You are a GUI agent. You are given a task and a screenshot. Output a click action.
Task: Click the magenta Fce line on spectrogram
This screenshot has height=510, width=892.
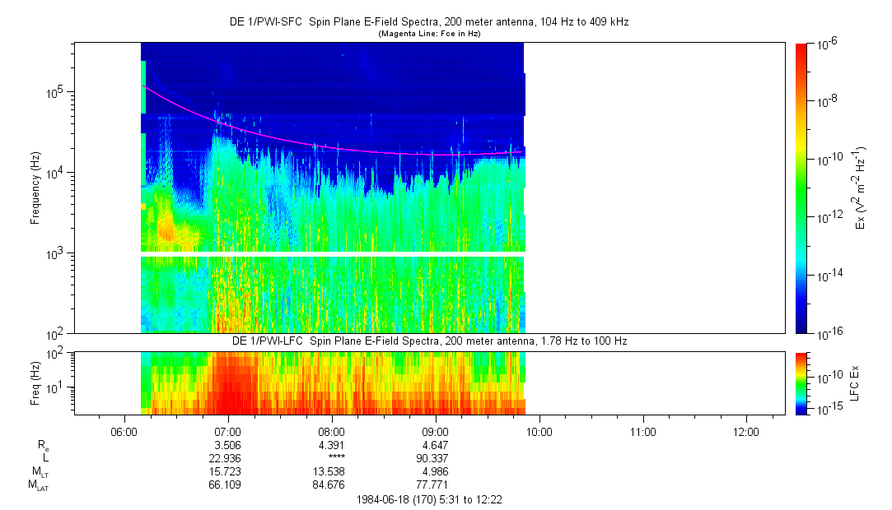(329, 146)
